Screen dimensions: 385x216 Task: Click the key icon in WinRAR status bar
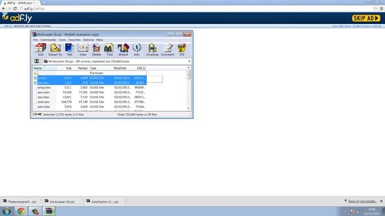(x=39, y=115)
